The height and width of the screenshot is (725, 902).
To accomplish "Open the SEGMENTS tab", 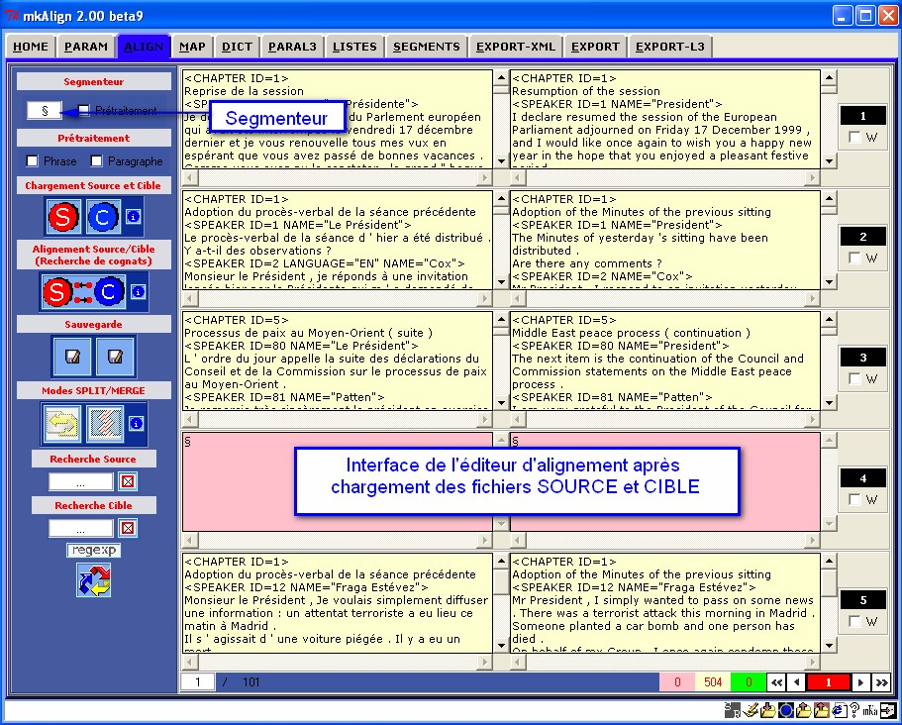I will 427,47.
